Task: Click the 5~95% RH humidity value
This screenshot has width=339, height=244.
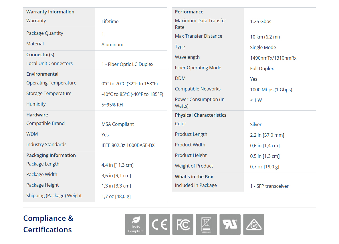Action: coord(112,105)
